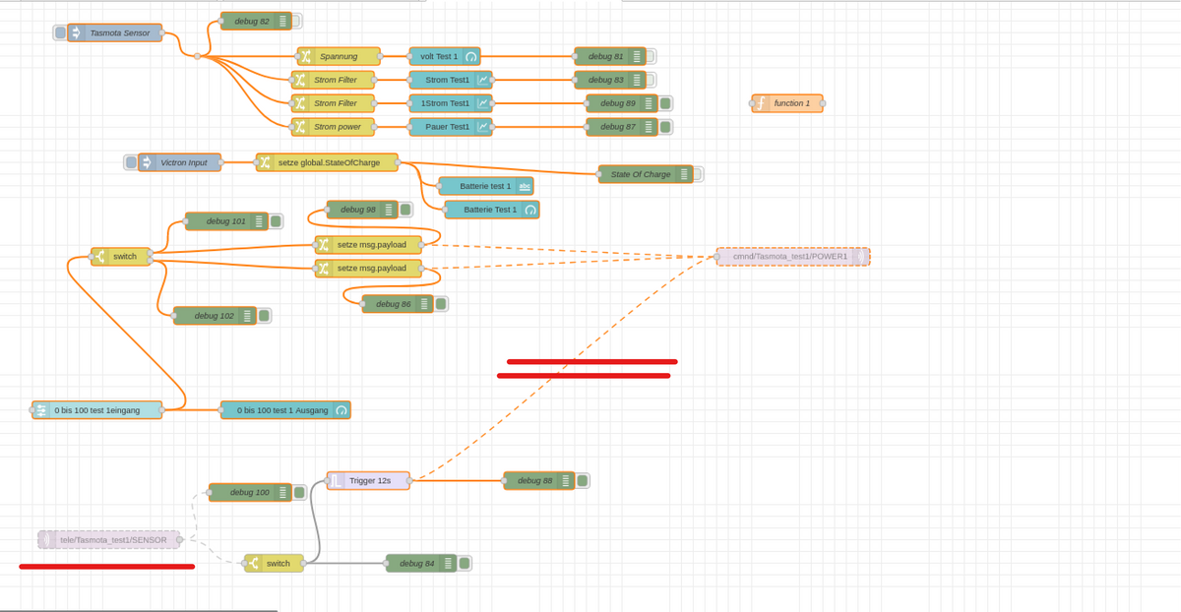The image size is (1181, 612).
Task: Click the slider icon on 0 bis 100 test 1eingang
Action: [x=40, y=410]
